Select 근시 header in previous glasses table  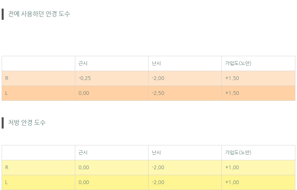[x=83, y=63]
